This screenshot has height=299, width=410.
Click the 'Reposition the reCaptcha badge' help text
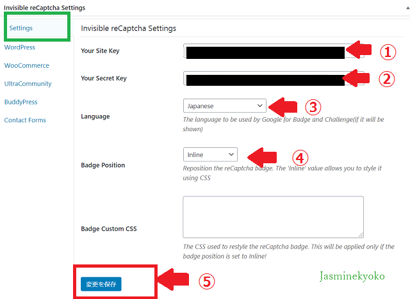tap(282, 173)
